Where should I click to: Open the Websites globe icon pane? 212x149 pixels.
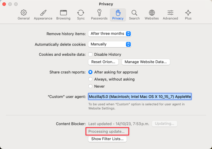152,14
